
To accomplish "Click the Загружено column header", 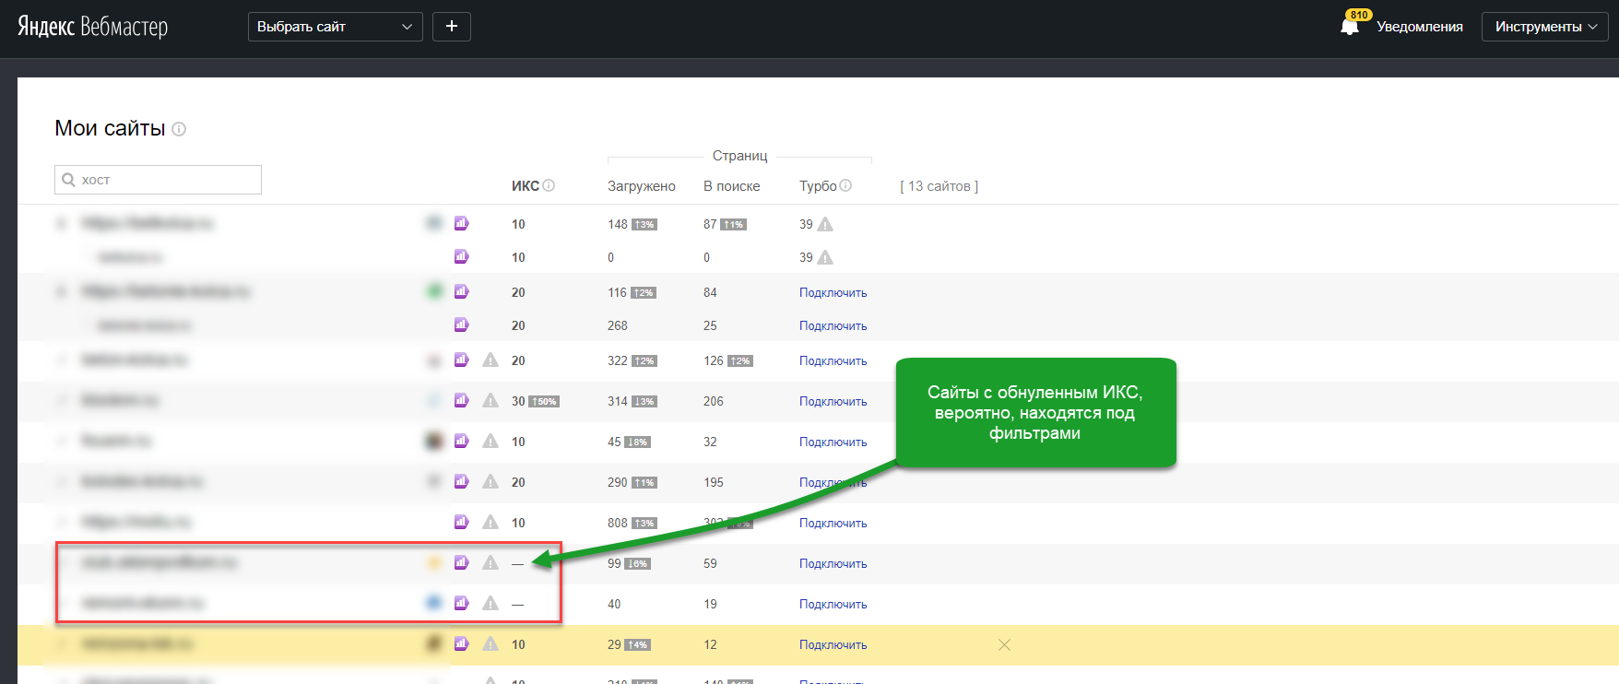I will point(642,186).
